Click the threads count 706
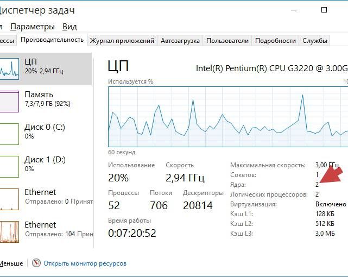Screen dimensions: 348x277 [159, 205]
